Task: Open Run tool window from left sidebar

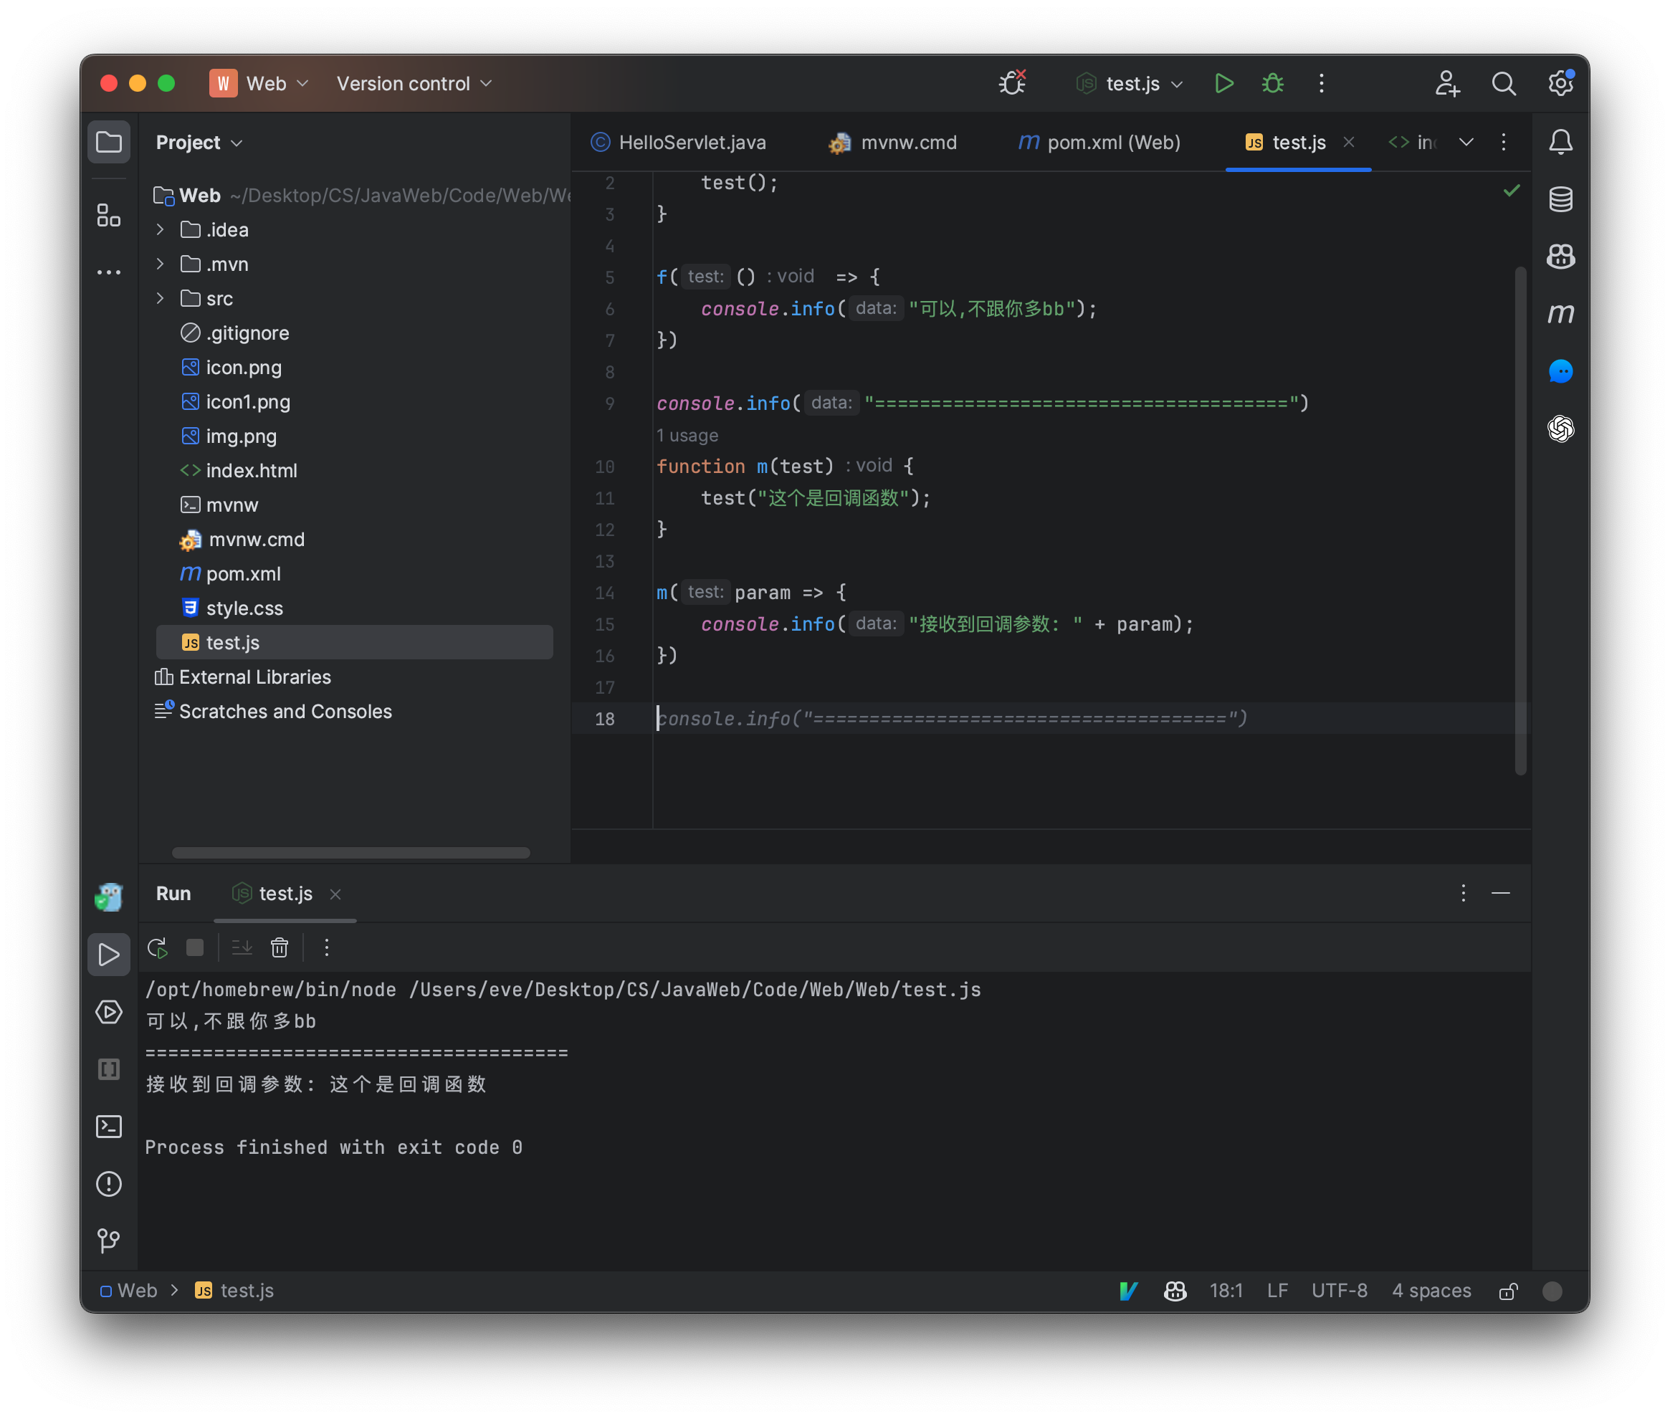Action: (x=109, y=955)
